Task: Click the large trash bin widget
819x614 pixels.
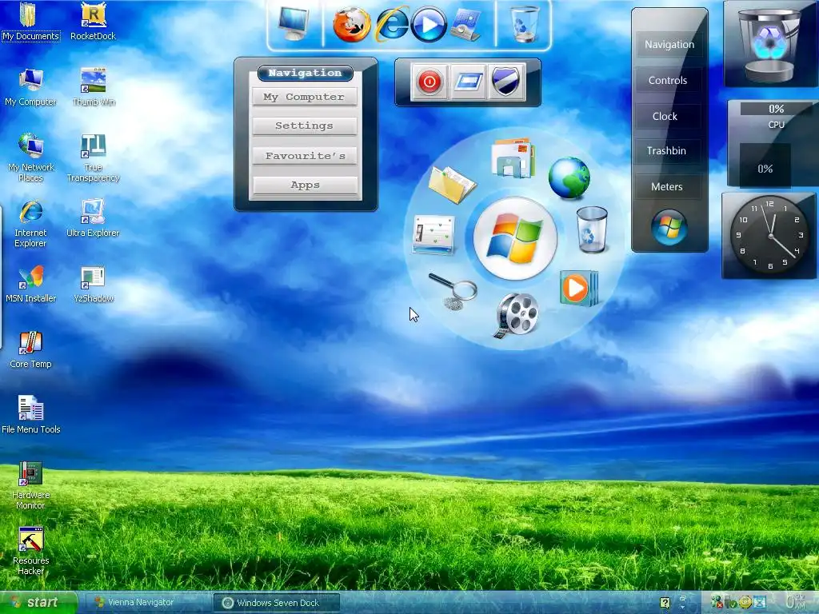Action: pos(770,44)
